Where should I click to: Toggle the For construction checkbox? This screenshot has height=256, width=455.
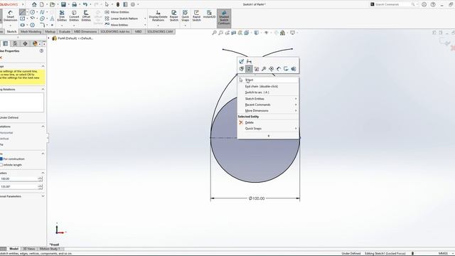pyautogui.click(x=1, y=159)
